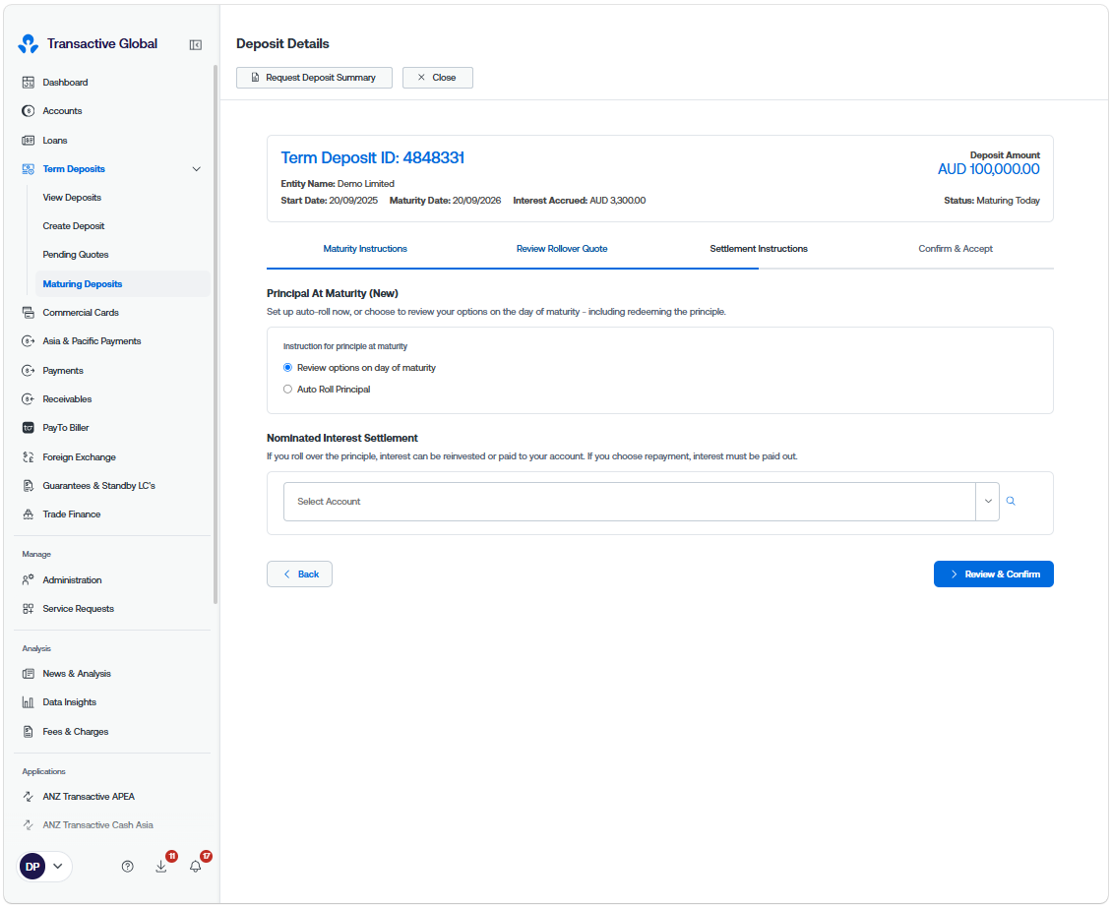Click the Asia & Pacific Payments icon
The image size is (1111, 906).
29,340
